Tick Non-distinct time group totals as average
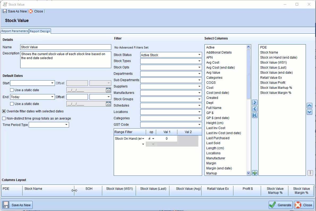This screenshot has height=211, width=316. pos(4,118)
